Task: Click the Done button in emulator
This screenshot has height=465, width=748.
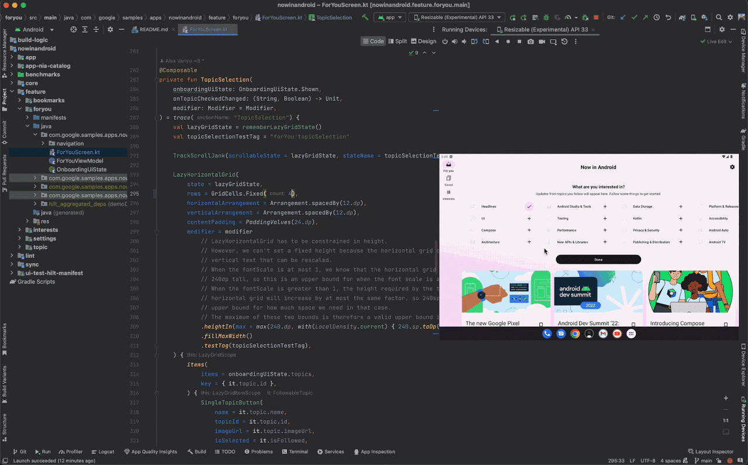Action: (598, 260)
